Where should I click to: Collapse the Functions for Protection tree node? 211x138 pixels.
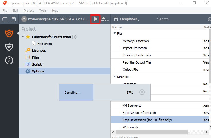point(23,37)
